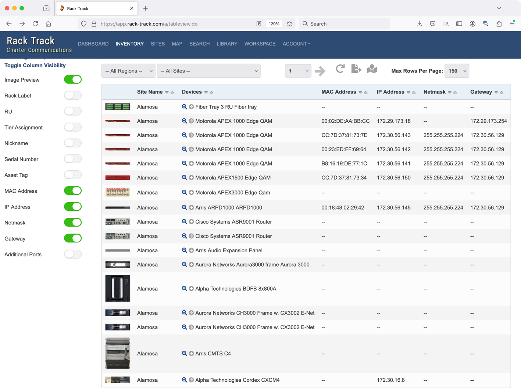Open Max Rows Per Page dropdown
Image resolution: width=521 pixels, height=388 pixels.
(457, 71)
